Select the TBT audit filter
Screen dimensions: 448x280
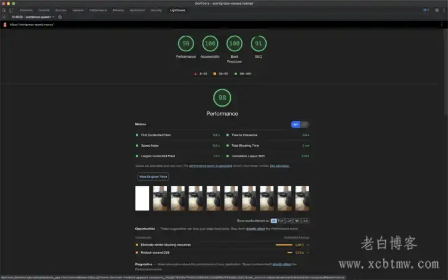[297, 220]
